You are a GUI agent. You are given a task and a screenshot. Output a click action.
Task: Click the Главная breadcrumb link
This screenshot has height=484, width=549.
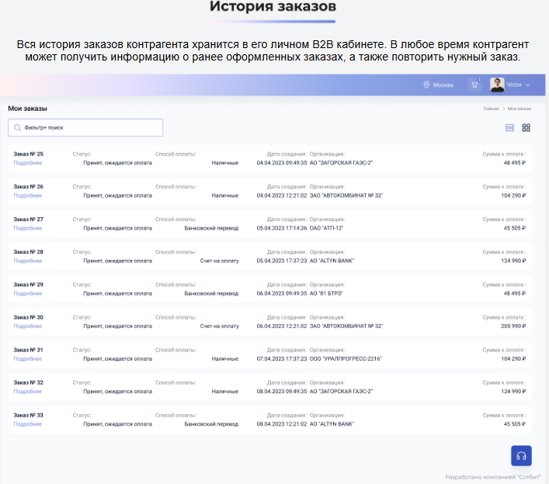(x=491, y=109)
